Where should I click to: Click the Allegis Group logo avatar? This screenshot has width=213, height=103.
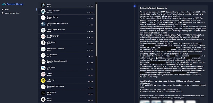(x=43, y=55)
